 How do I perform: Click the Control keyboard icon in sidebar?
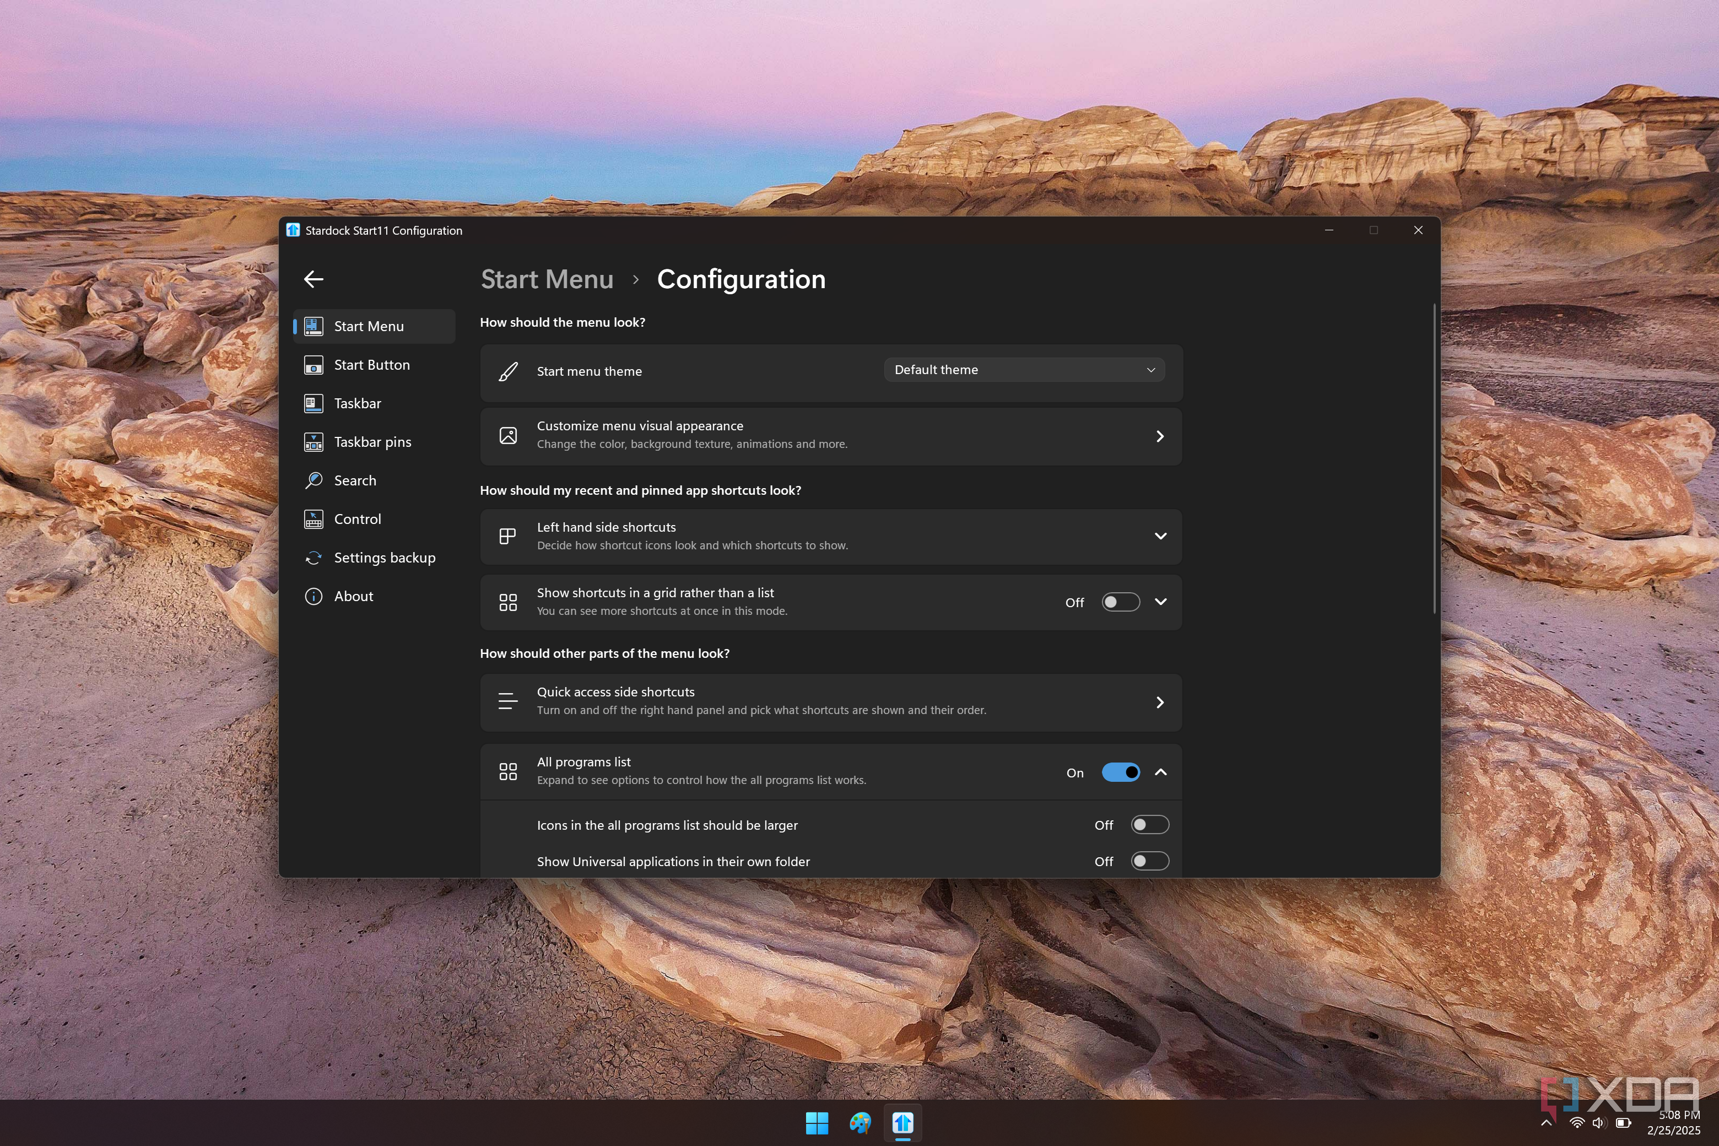(313, 519)
